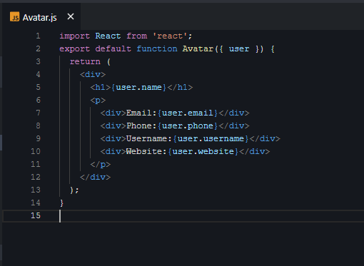The height and width of the screenshot is (266, 364).
Task: Click the closing brace on line 14
Action: [x=61, y=203]
